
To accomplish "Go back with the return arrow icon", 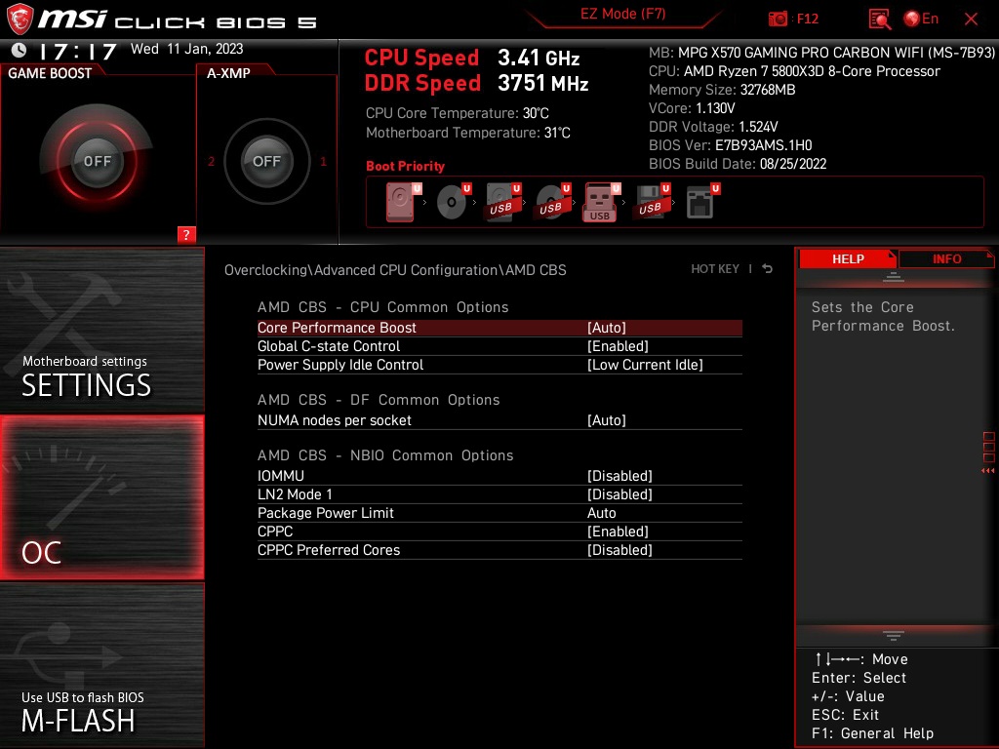I will 767,269.
